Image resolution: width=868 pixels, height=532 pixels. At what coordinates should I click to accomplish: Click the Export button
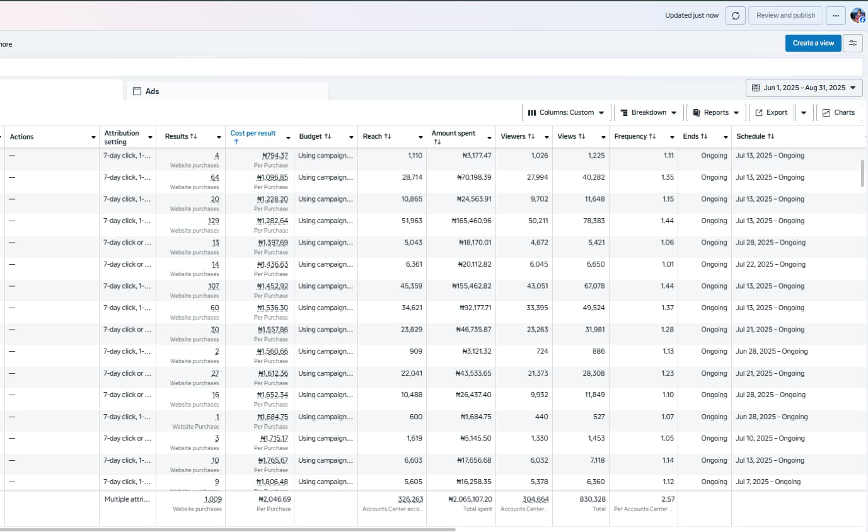771,113
